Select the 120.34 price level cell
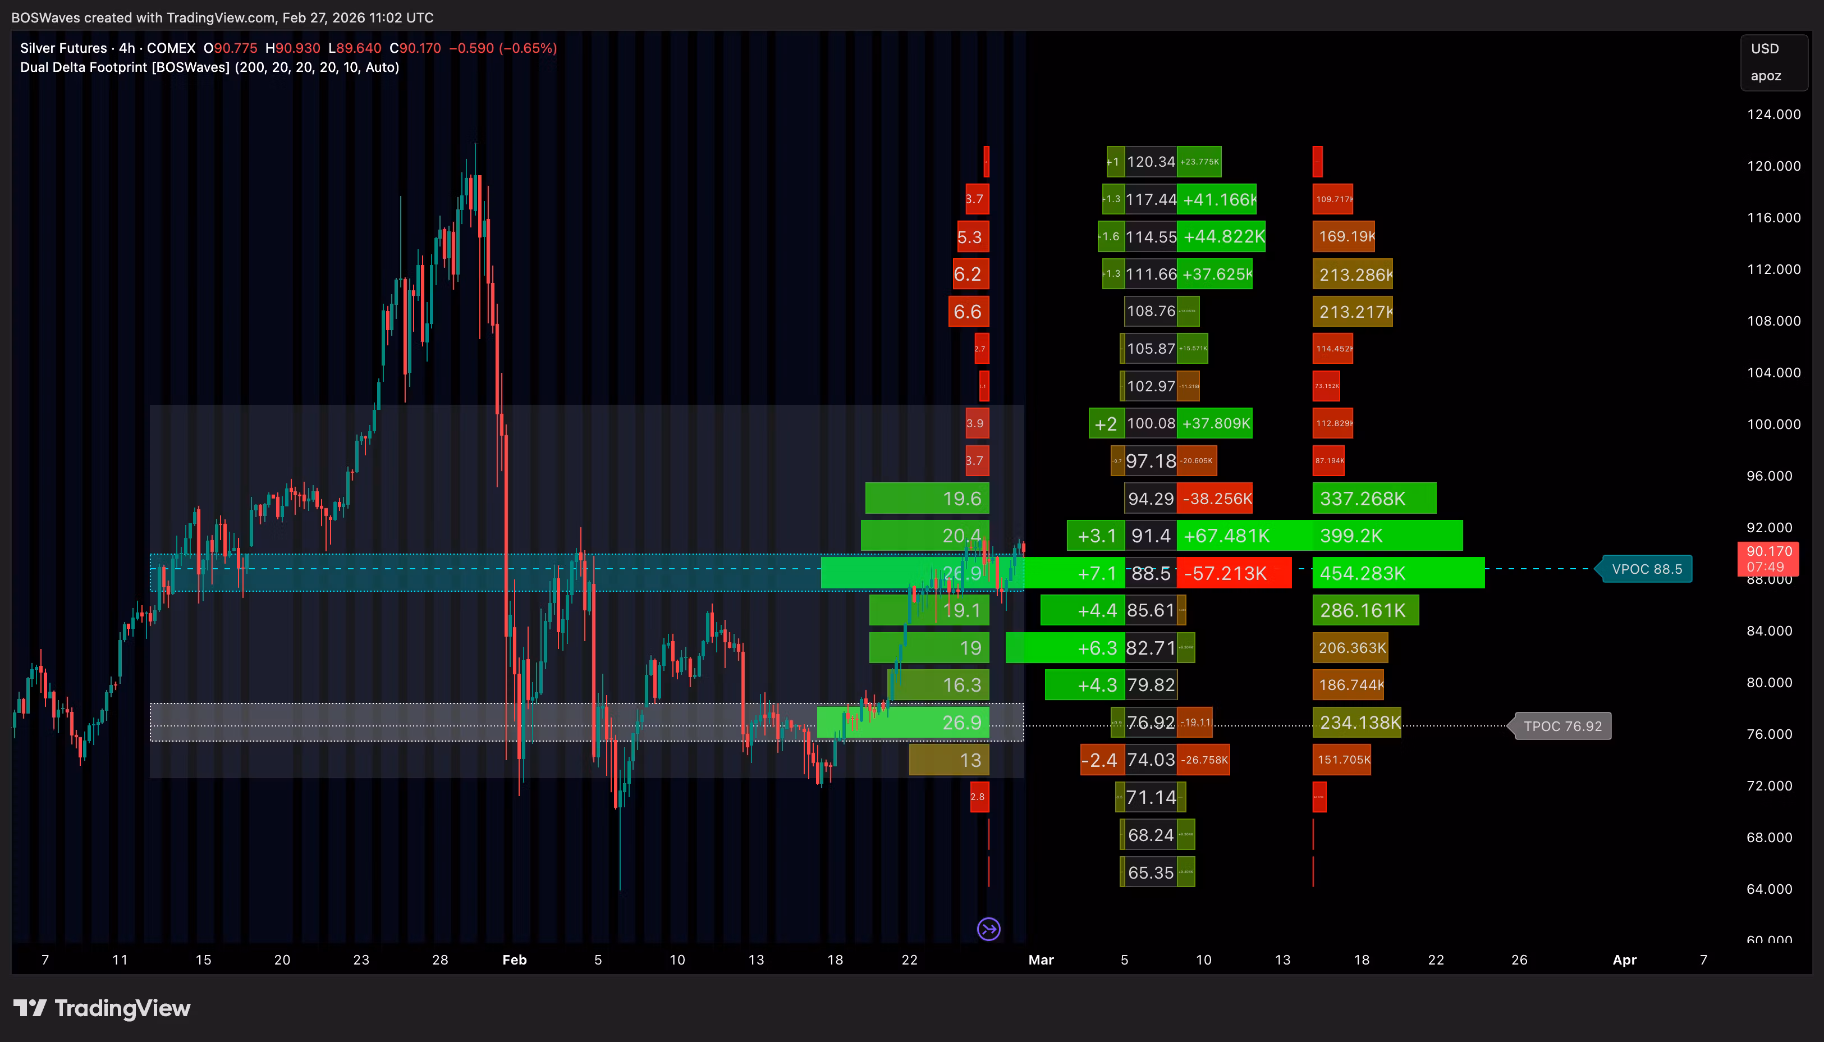Screen dimensions: 1824x1042 click(x=1150, y=162)
